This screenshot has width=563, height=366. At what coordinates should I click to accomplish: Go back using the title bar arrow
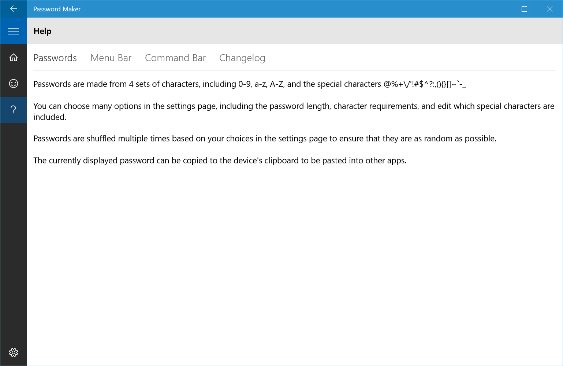(14, 9)
